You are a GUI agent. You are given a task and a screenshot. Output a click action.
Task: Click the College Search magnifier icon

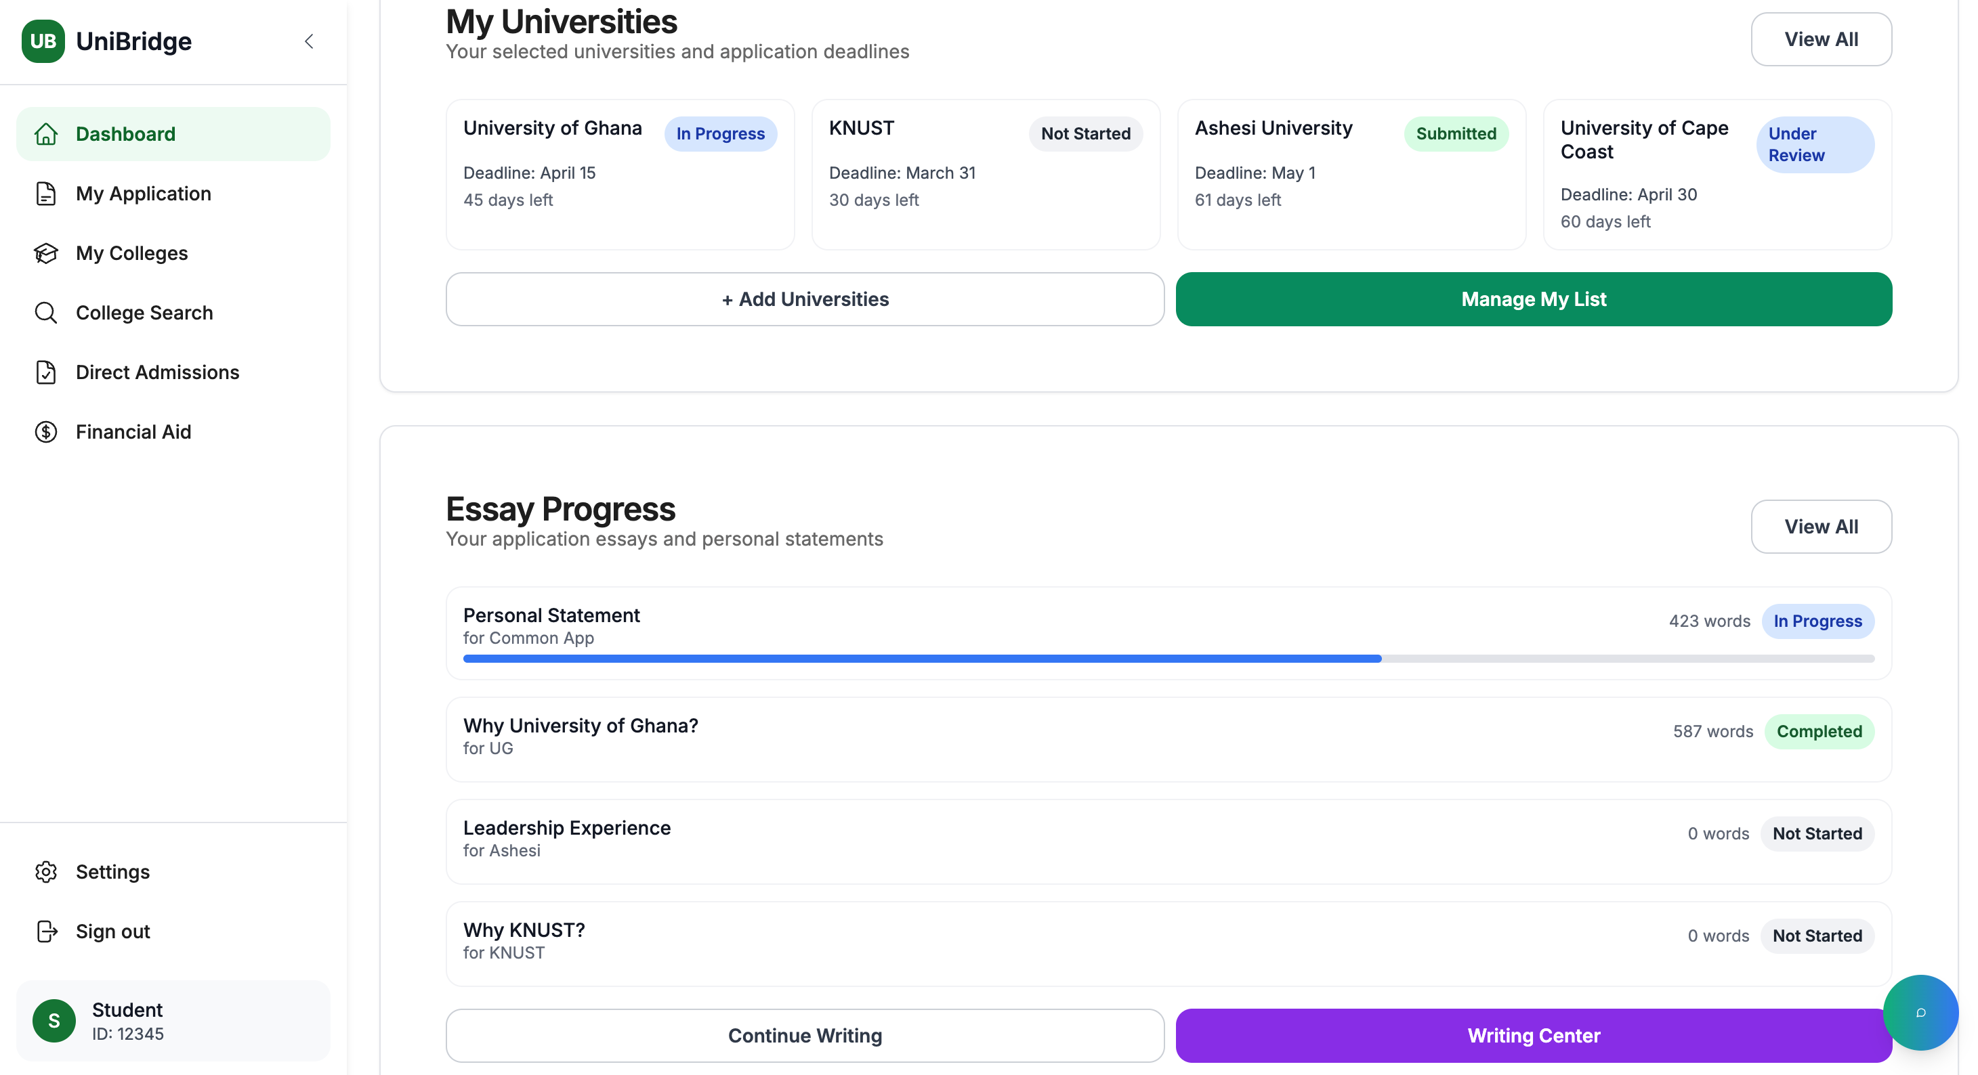[x=46, y=313]
